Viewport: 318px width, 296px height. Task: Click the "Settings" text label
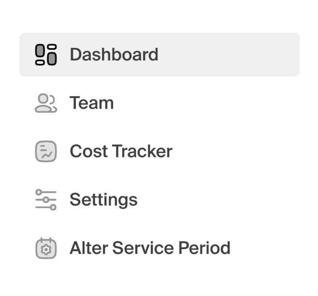click(x=104, y=200)
